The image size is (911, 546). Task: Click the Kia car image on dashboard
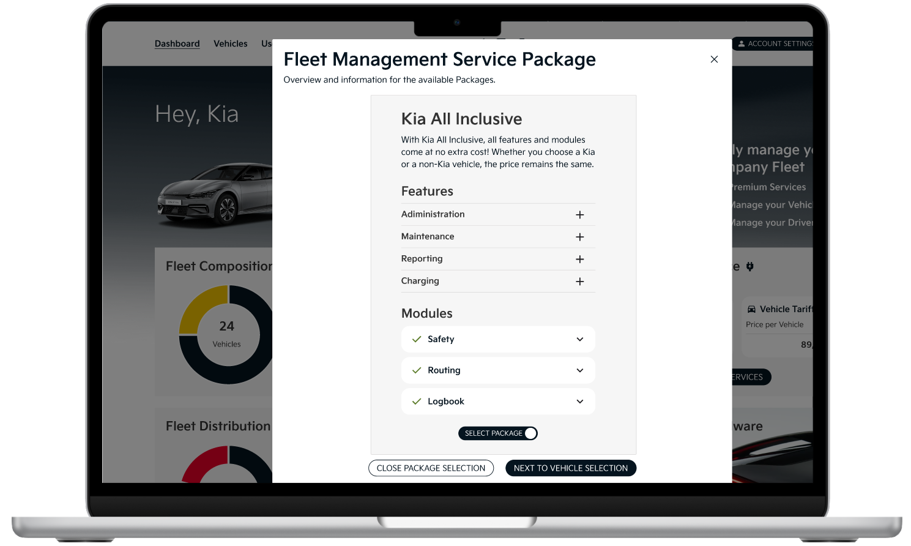214,193
